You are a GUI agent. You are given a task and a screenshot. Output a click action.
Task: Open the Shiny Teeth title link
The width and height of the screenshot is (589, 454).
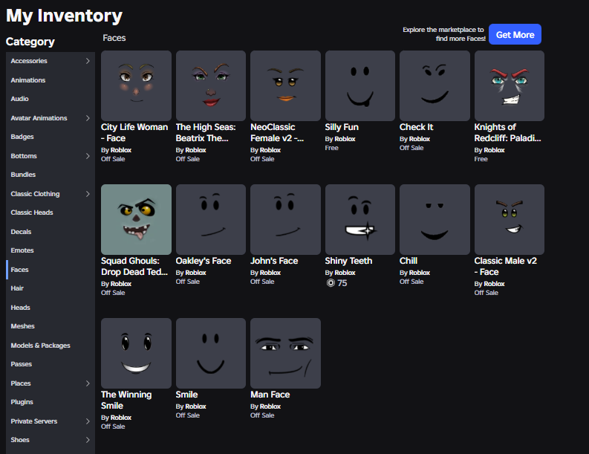pyautogui.click(x=348, y=261)
